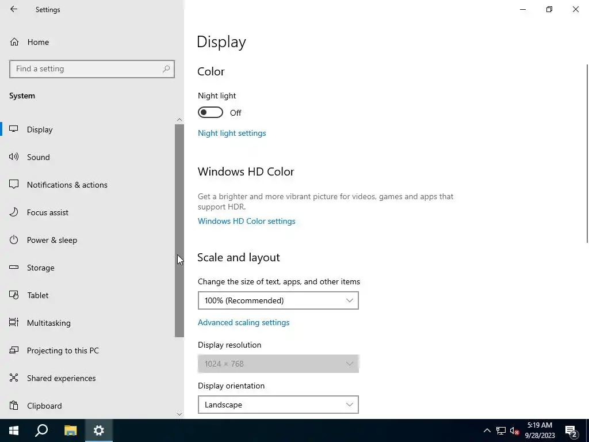The width and height of the screenshot is (589, 442).
Task: Click the Power & sleep icon
Action: (14, 240)
